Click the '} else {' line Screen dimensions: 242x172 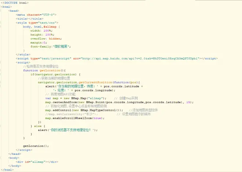click(x=38, y=126)
